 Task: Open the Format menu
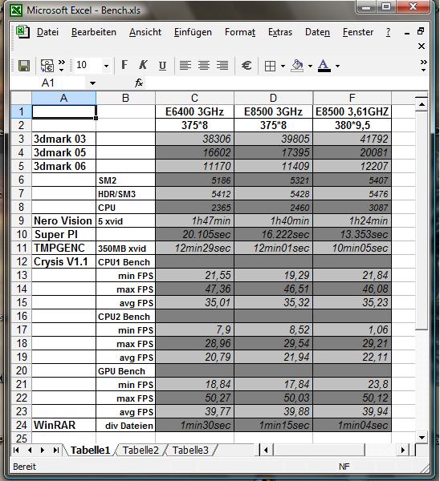pyautogui.click(x=240, y=32)
